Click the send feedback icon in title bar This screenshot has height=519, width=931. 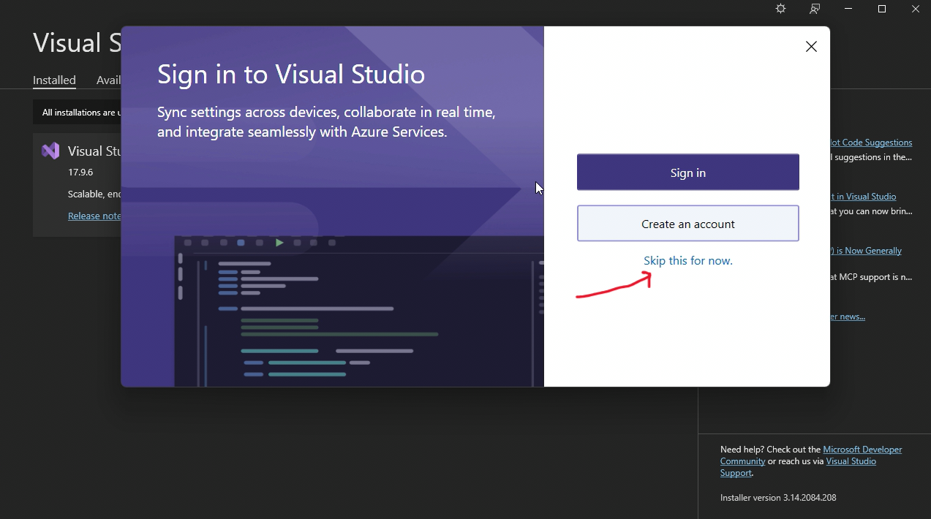point(814,9)
